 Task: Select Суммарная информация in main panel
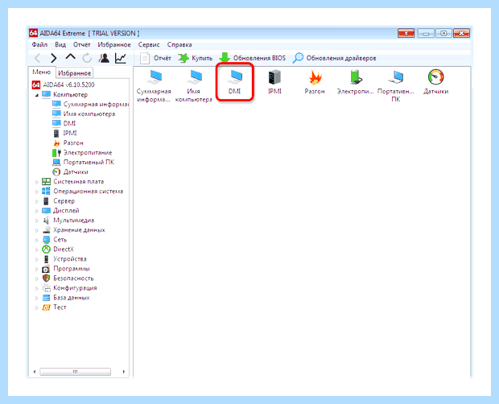click(154, 85)
